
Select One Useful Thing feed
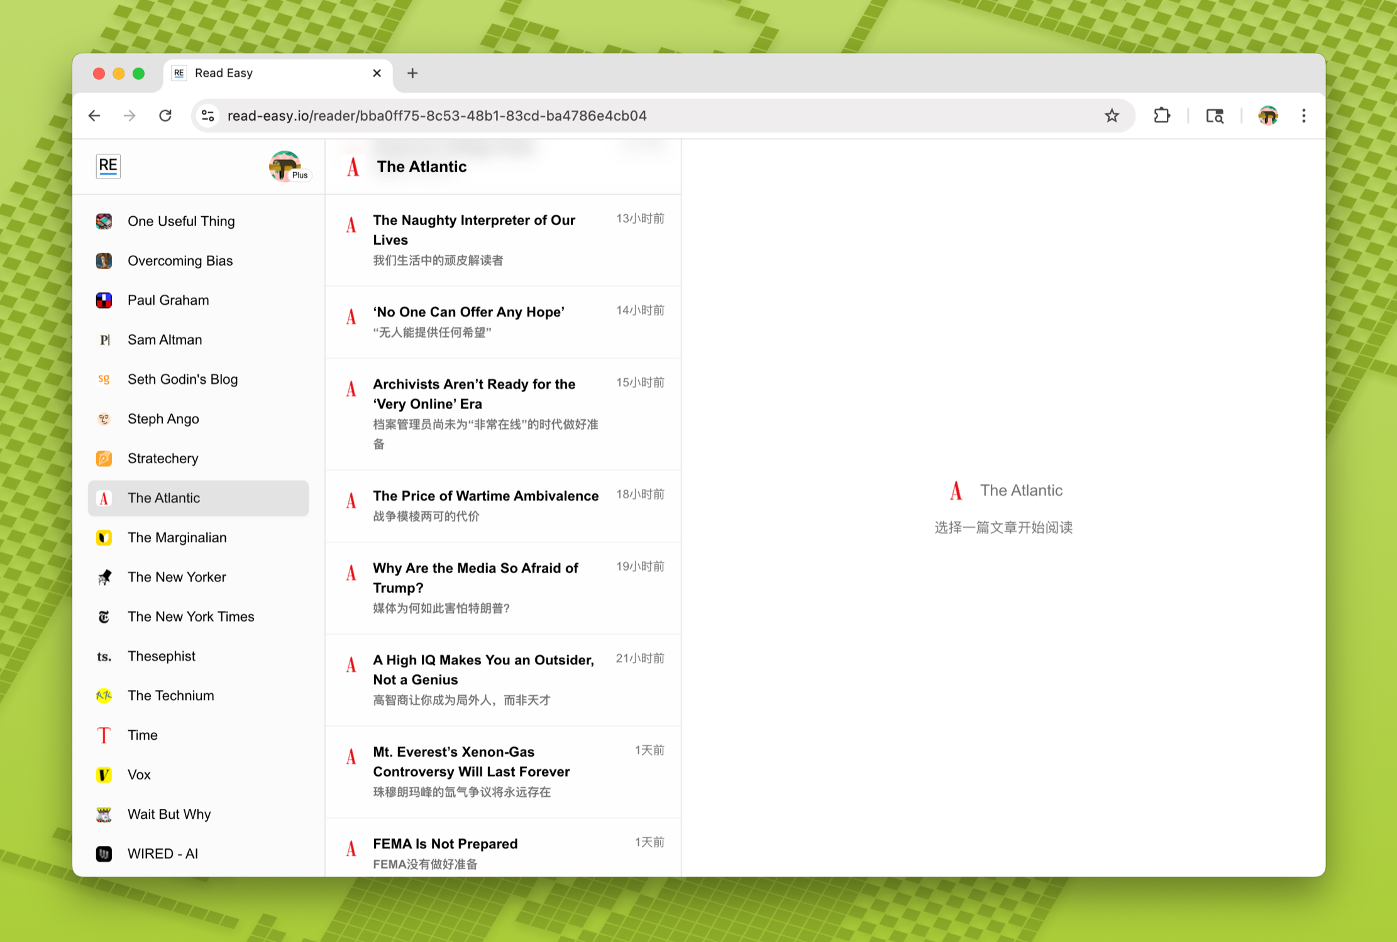tap(198, 221)
